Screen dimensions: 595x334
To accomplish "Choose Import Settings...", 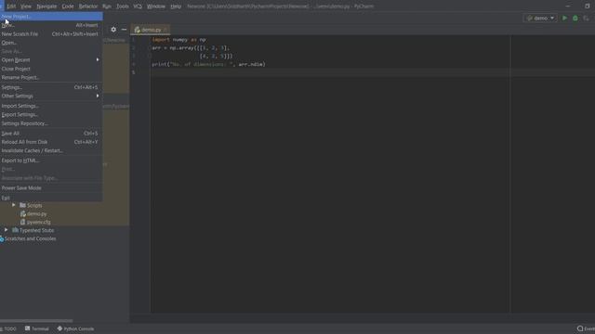I will (x=51, y=106).
